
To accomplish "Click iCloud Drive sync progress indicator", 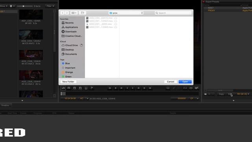I will pyautogui.click(x=82, y=45).
